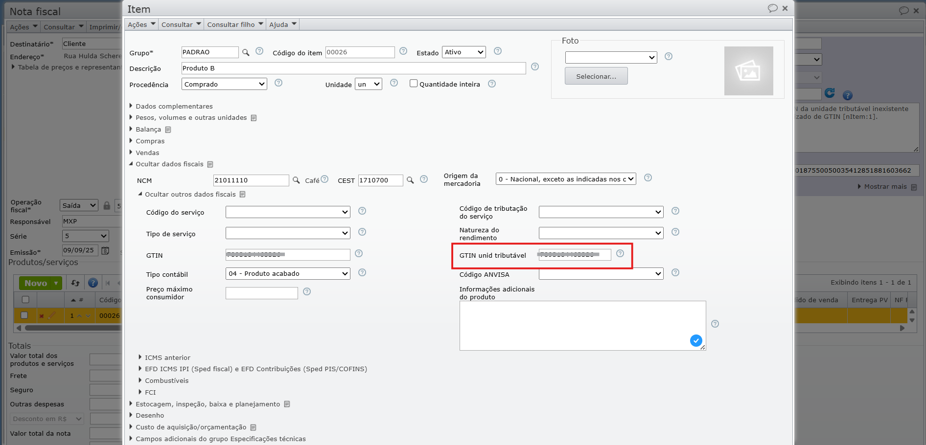This screenshot has height=445, width=926.
Task: Tick the select-all checkbox in products grid header
Action: tap(25, 300)
